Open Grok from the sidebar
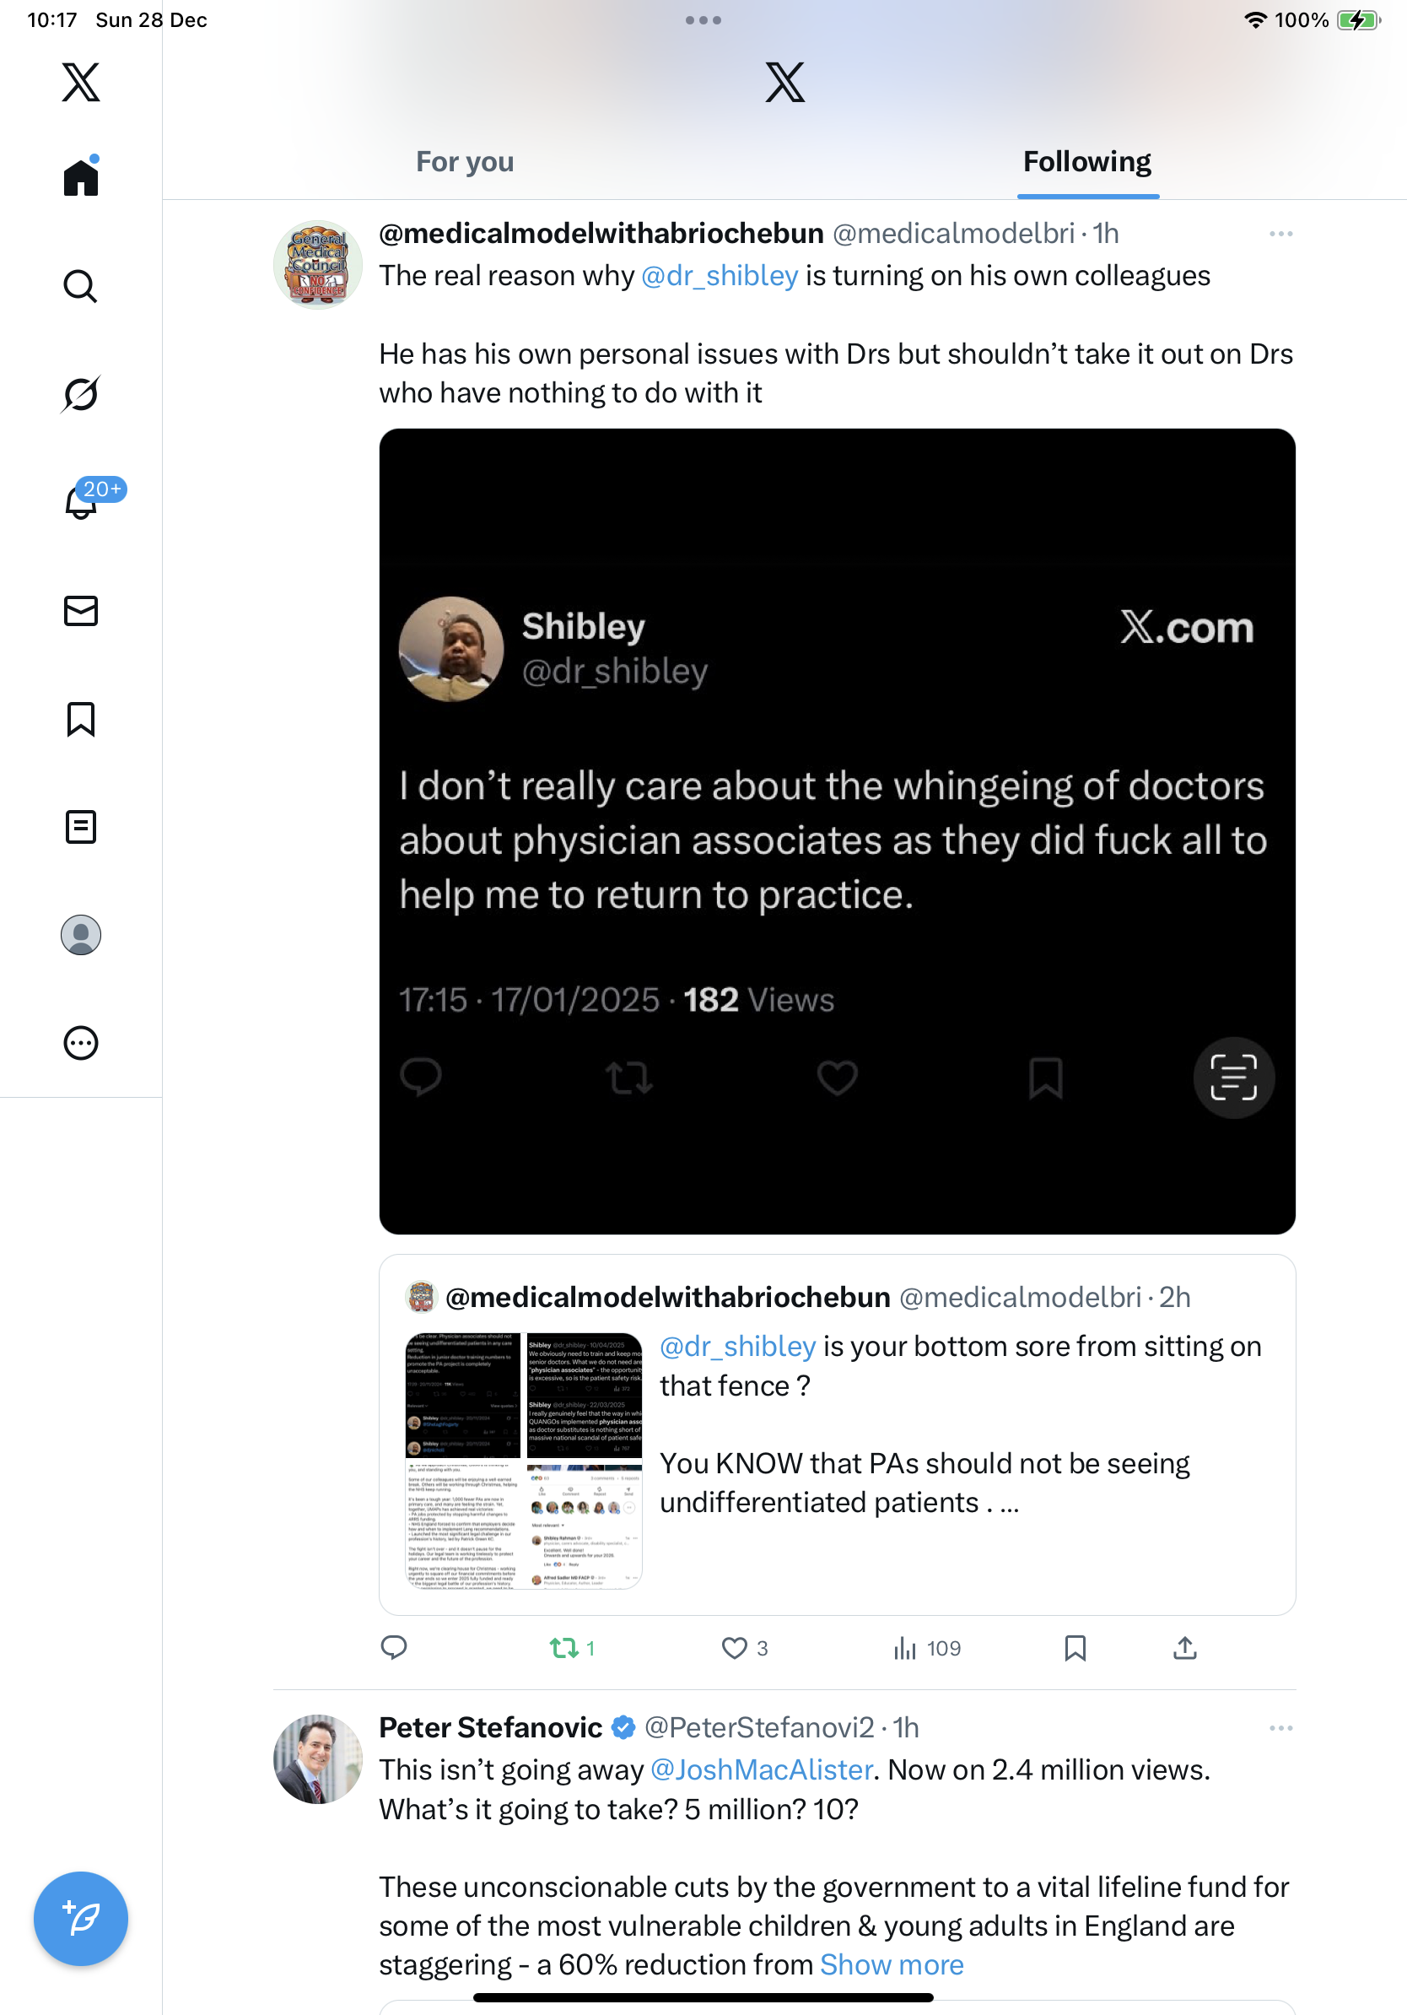This screenshot has height=2015, width=1407. [x=81, y=394]
